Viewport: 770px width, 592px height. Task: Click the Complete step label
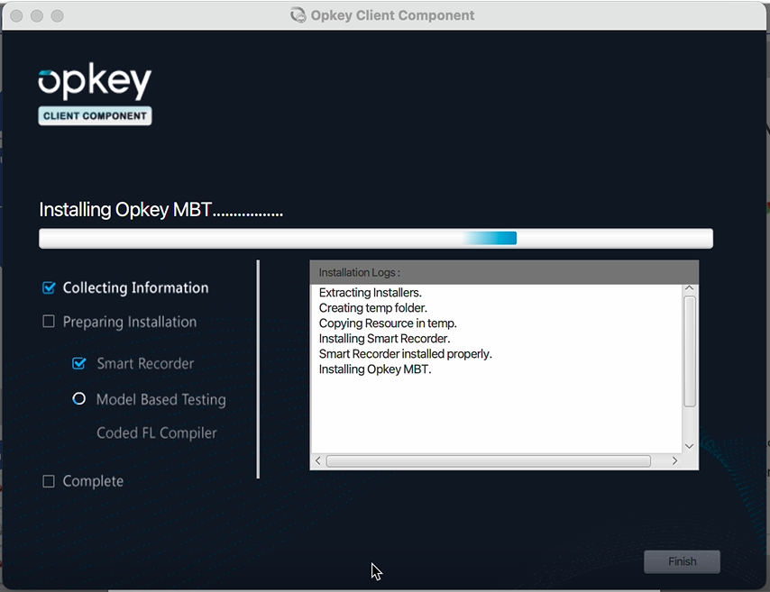pyautogui.click(x=93, y=481)
